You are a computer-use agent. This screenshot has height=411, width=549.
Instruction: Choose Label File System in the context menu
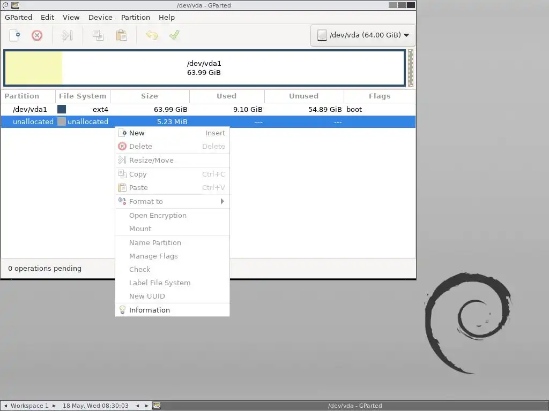[172, 283]
